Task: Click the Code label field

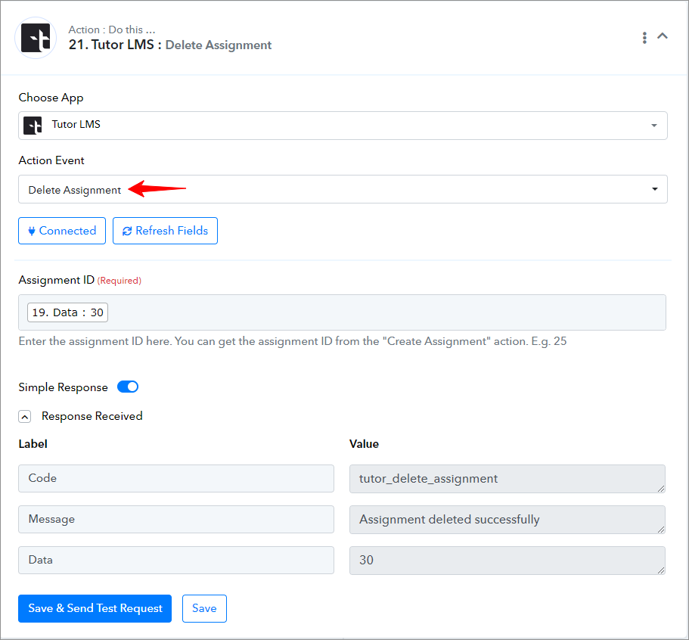Action: (x=176, y=478)
